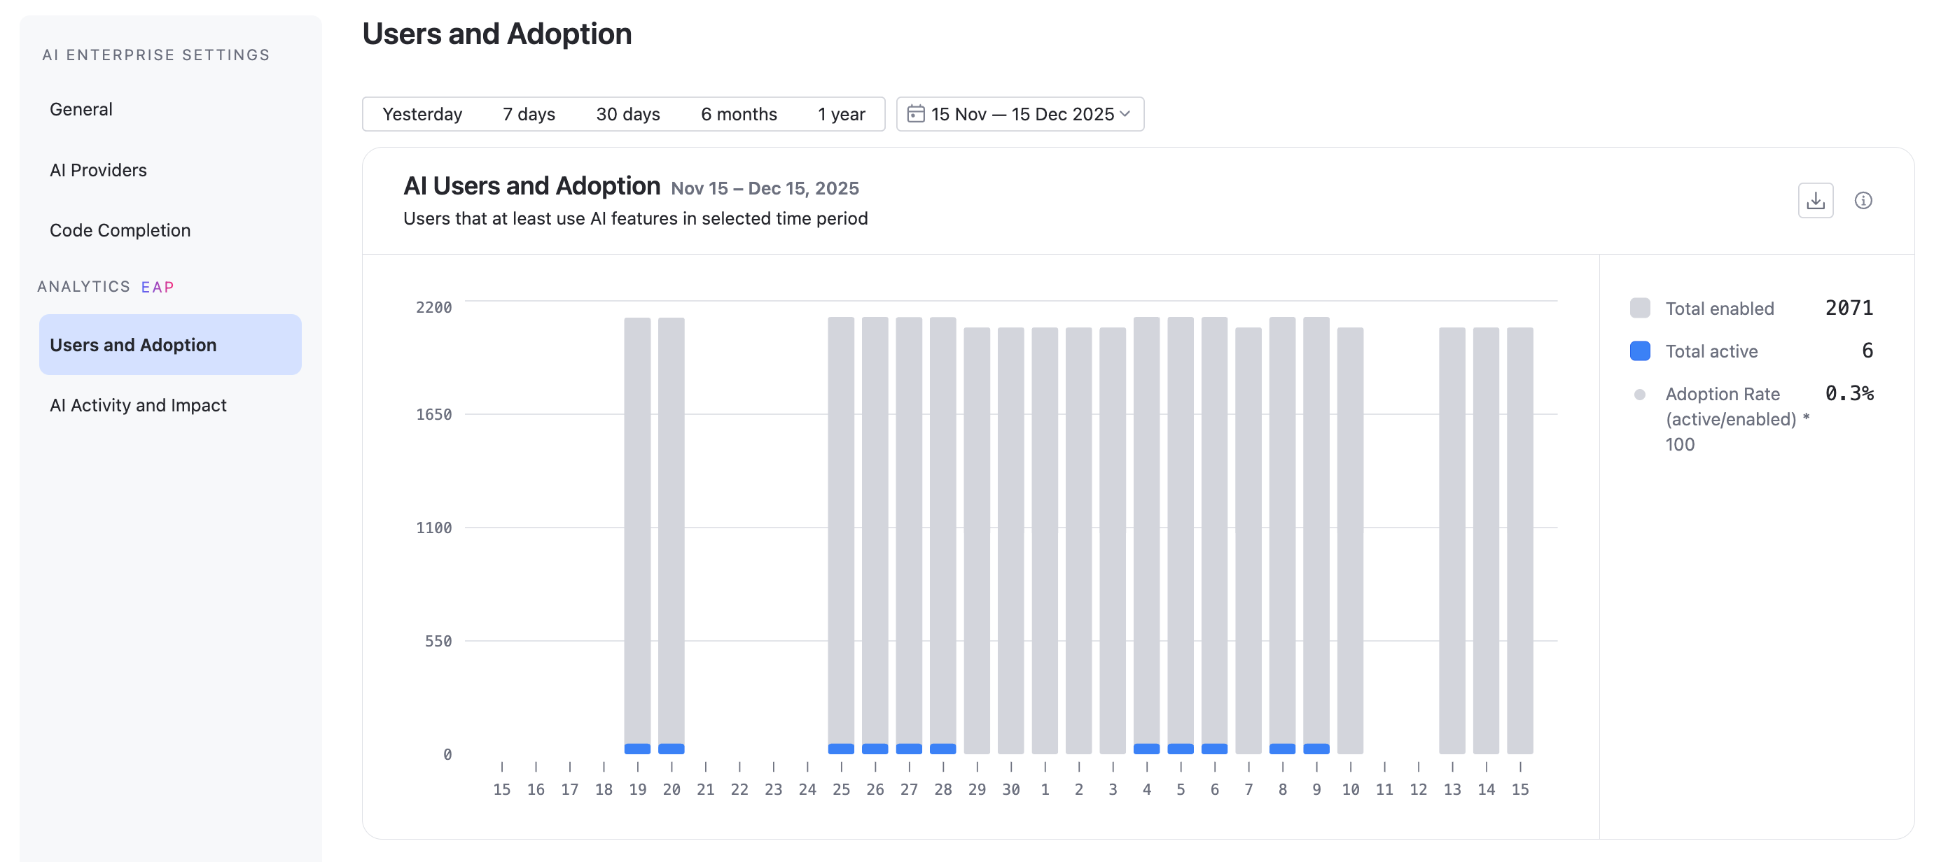Switch to AI Activity and Impact

(138, 405)
